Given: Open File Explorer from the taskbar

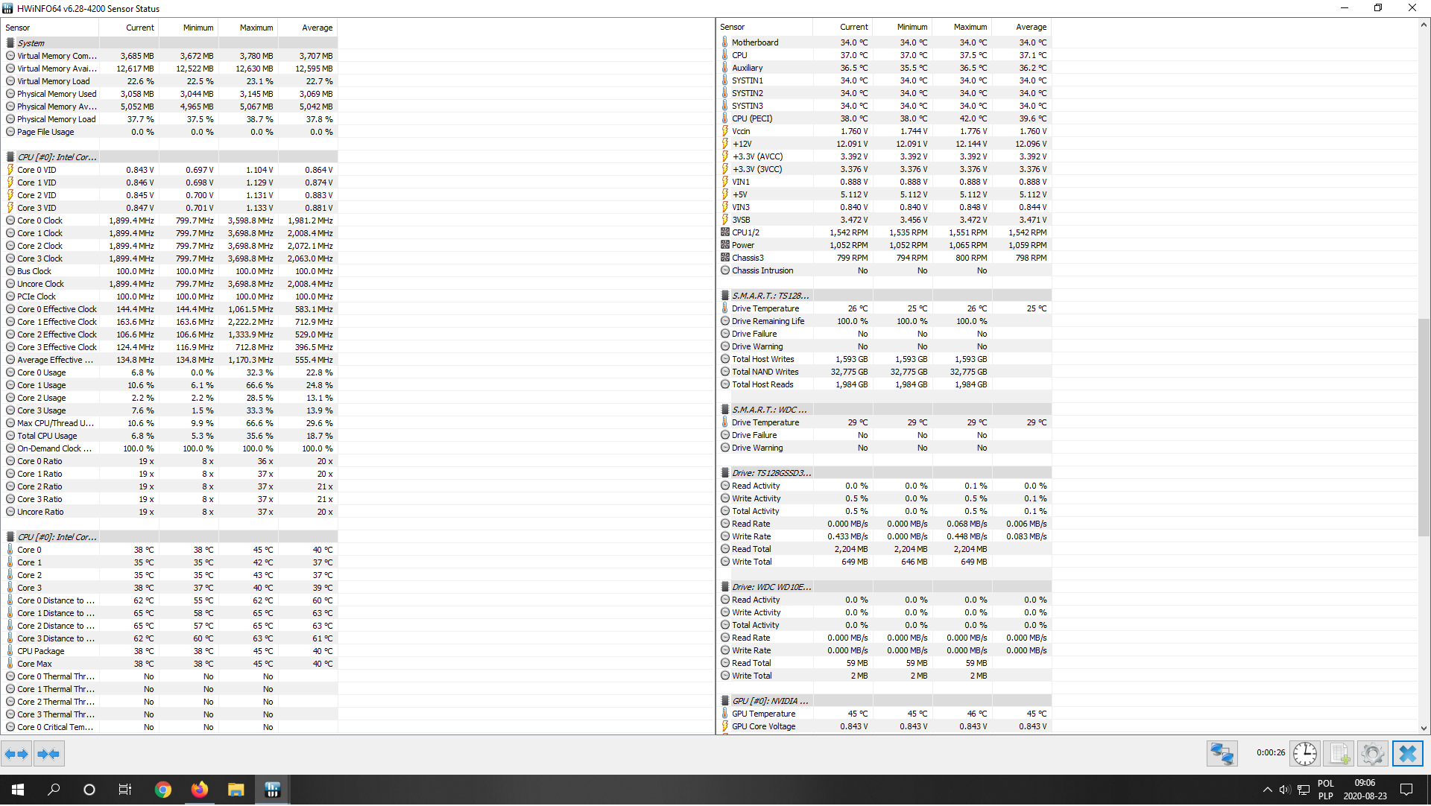Looking at the screenshot, I should pos(236,790).
